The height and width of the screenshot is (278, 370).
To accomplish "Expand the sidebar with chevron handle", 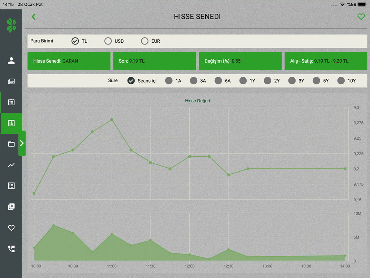I will pos(22,143).
